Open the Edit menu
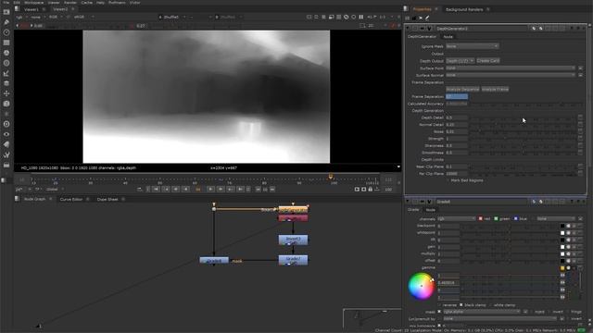 (x=17, y=2)
